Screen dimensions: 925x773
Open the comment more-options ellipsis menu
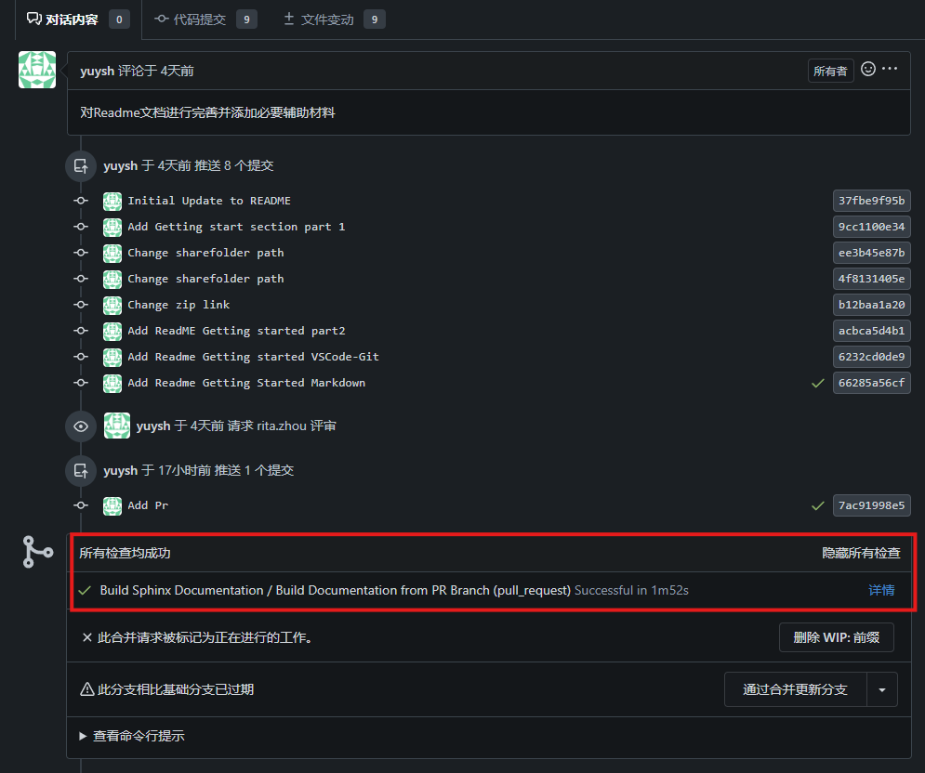point(890,69)
